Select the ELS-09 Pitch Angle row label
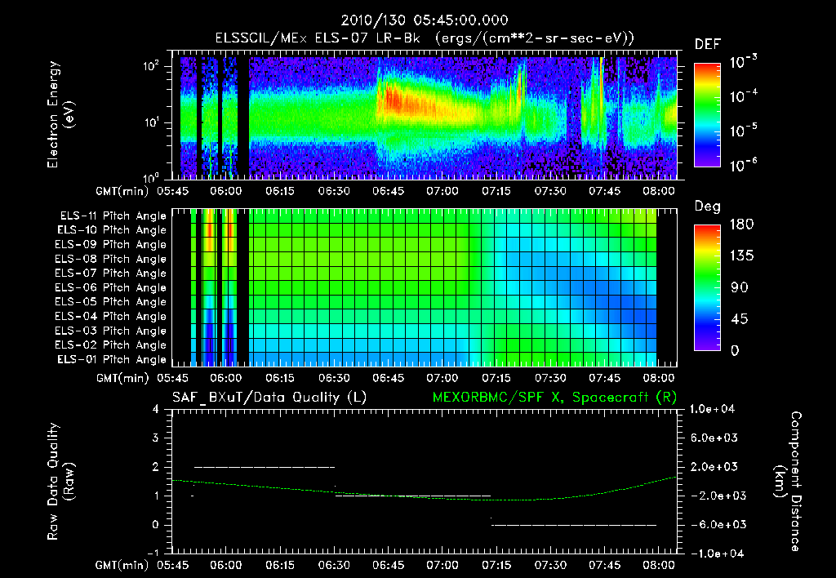The width and height of the screenshot is (836, 578). [111, 245]
